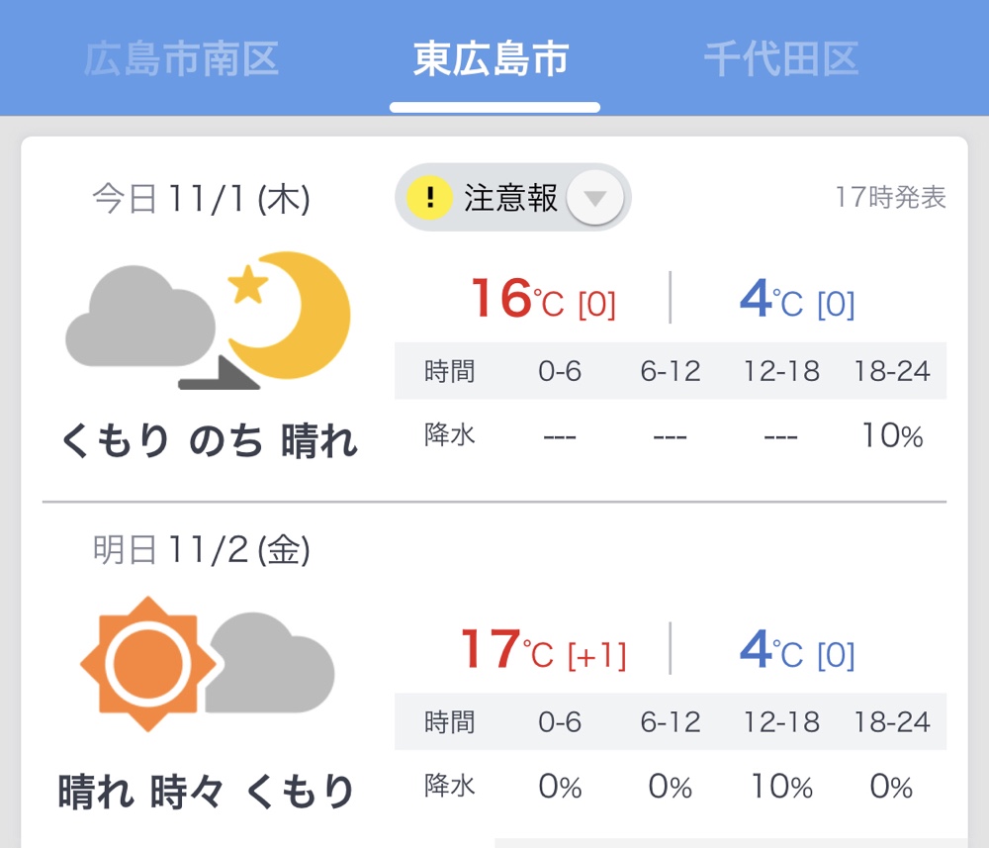Switch to the 広島市南区 tab
989x848 pixels.
(x=181, y=59)
